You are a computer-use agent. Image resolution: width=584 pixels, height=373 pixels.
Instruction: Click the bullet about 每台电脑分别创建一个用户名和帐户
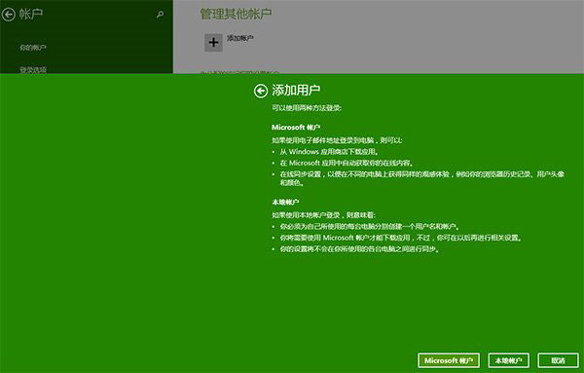370,227
